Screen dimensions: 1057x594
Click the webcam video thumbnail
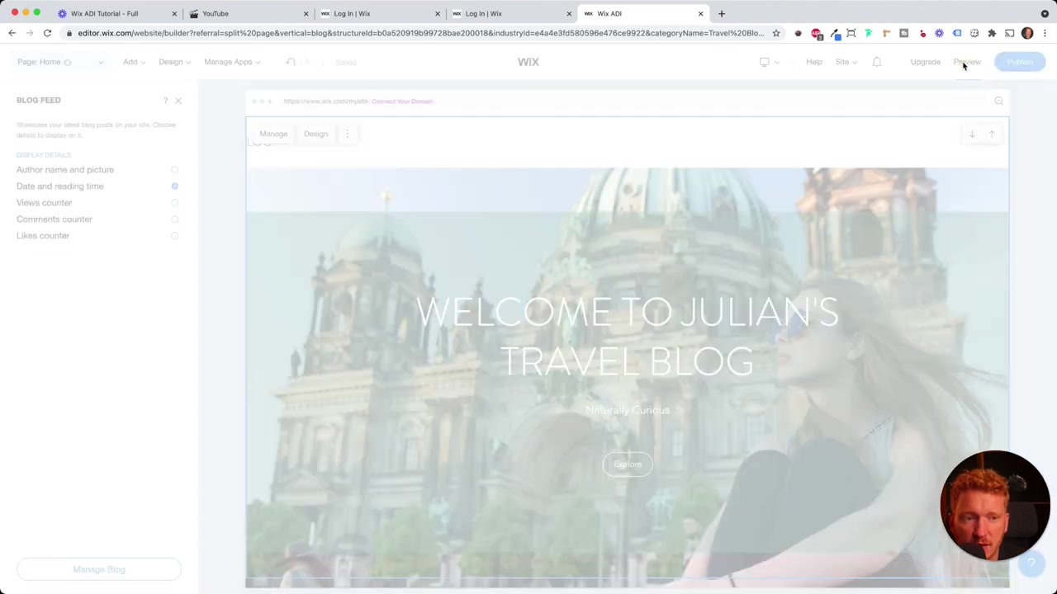tap(994, 506)
